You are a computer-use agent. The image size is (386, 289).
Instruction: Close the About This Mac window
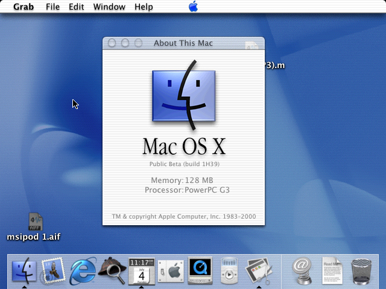[112, 43]
